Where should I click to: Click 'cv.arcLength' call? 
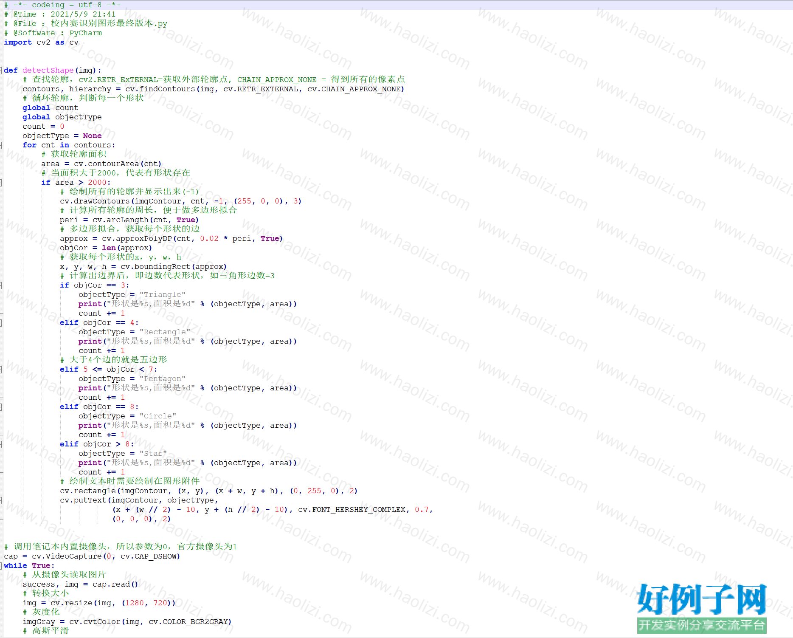(121, 220)
